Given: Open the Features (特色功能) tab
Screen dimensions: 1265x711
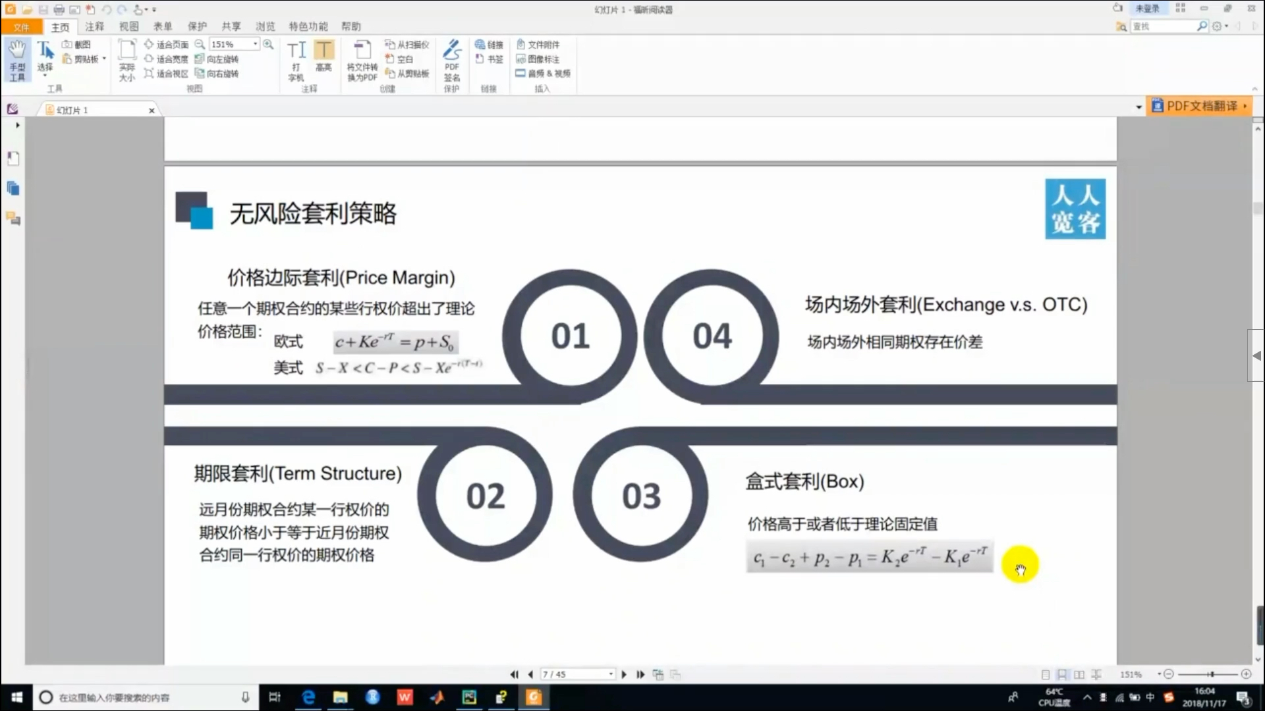Looking at the screenshot, I should pos(308,26).
